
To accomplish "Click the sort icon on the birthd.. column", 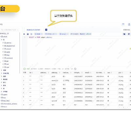I will (104, 72).
